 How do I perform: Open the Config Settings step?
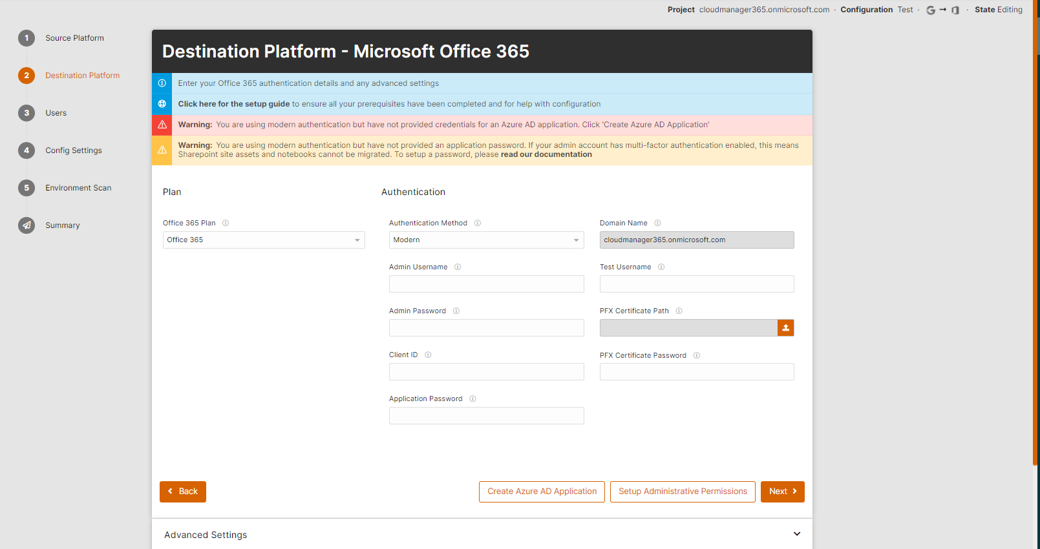74,150
